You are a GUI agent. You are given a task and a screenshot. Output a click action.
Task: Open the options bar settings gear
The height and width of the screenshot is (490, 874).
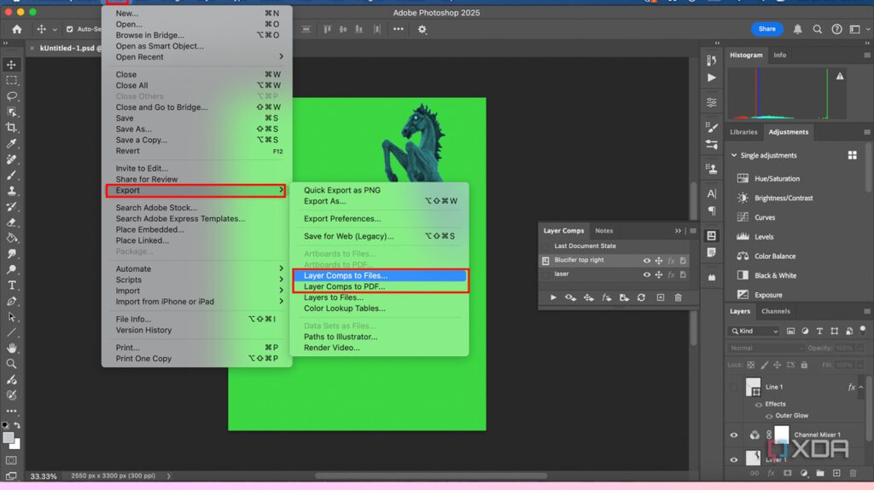422,30
